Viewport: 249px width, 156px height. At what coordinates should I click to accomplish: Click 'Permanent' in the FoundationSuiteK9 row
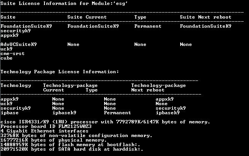coord(148,26)
